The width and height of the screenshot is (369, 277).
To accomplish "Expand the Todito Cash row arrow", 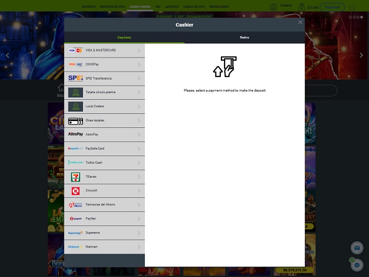I will click(x=139, y=163).
